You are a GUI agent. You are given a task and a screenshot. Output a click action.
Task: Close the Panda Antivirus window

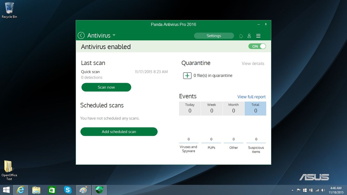click(266, 24)
